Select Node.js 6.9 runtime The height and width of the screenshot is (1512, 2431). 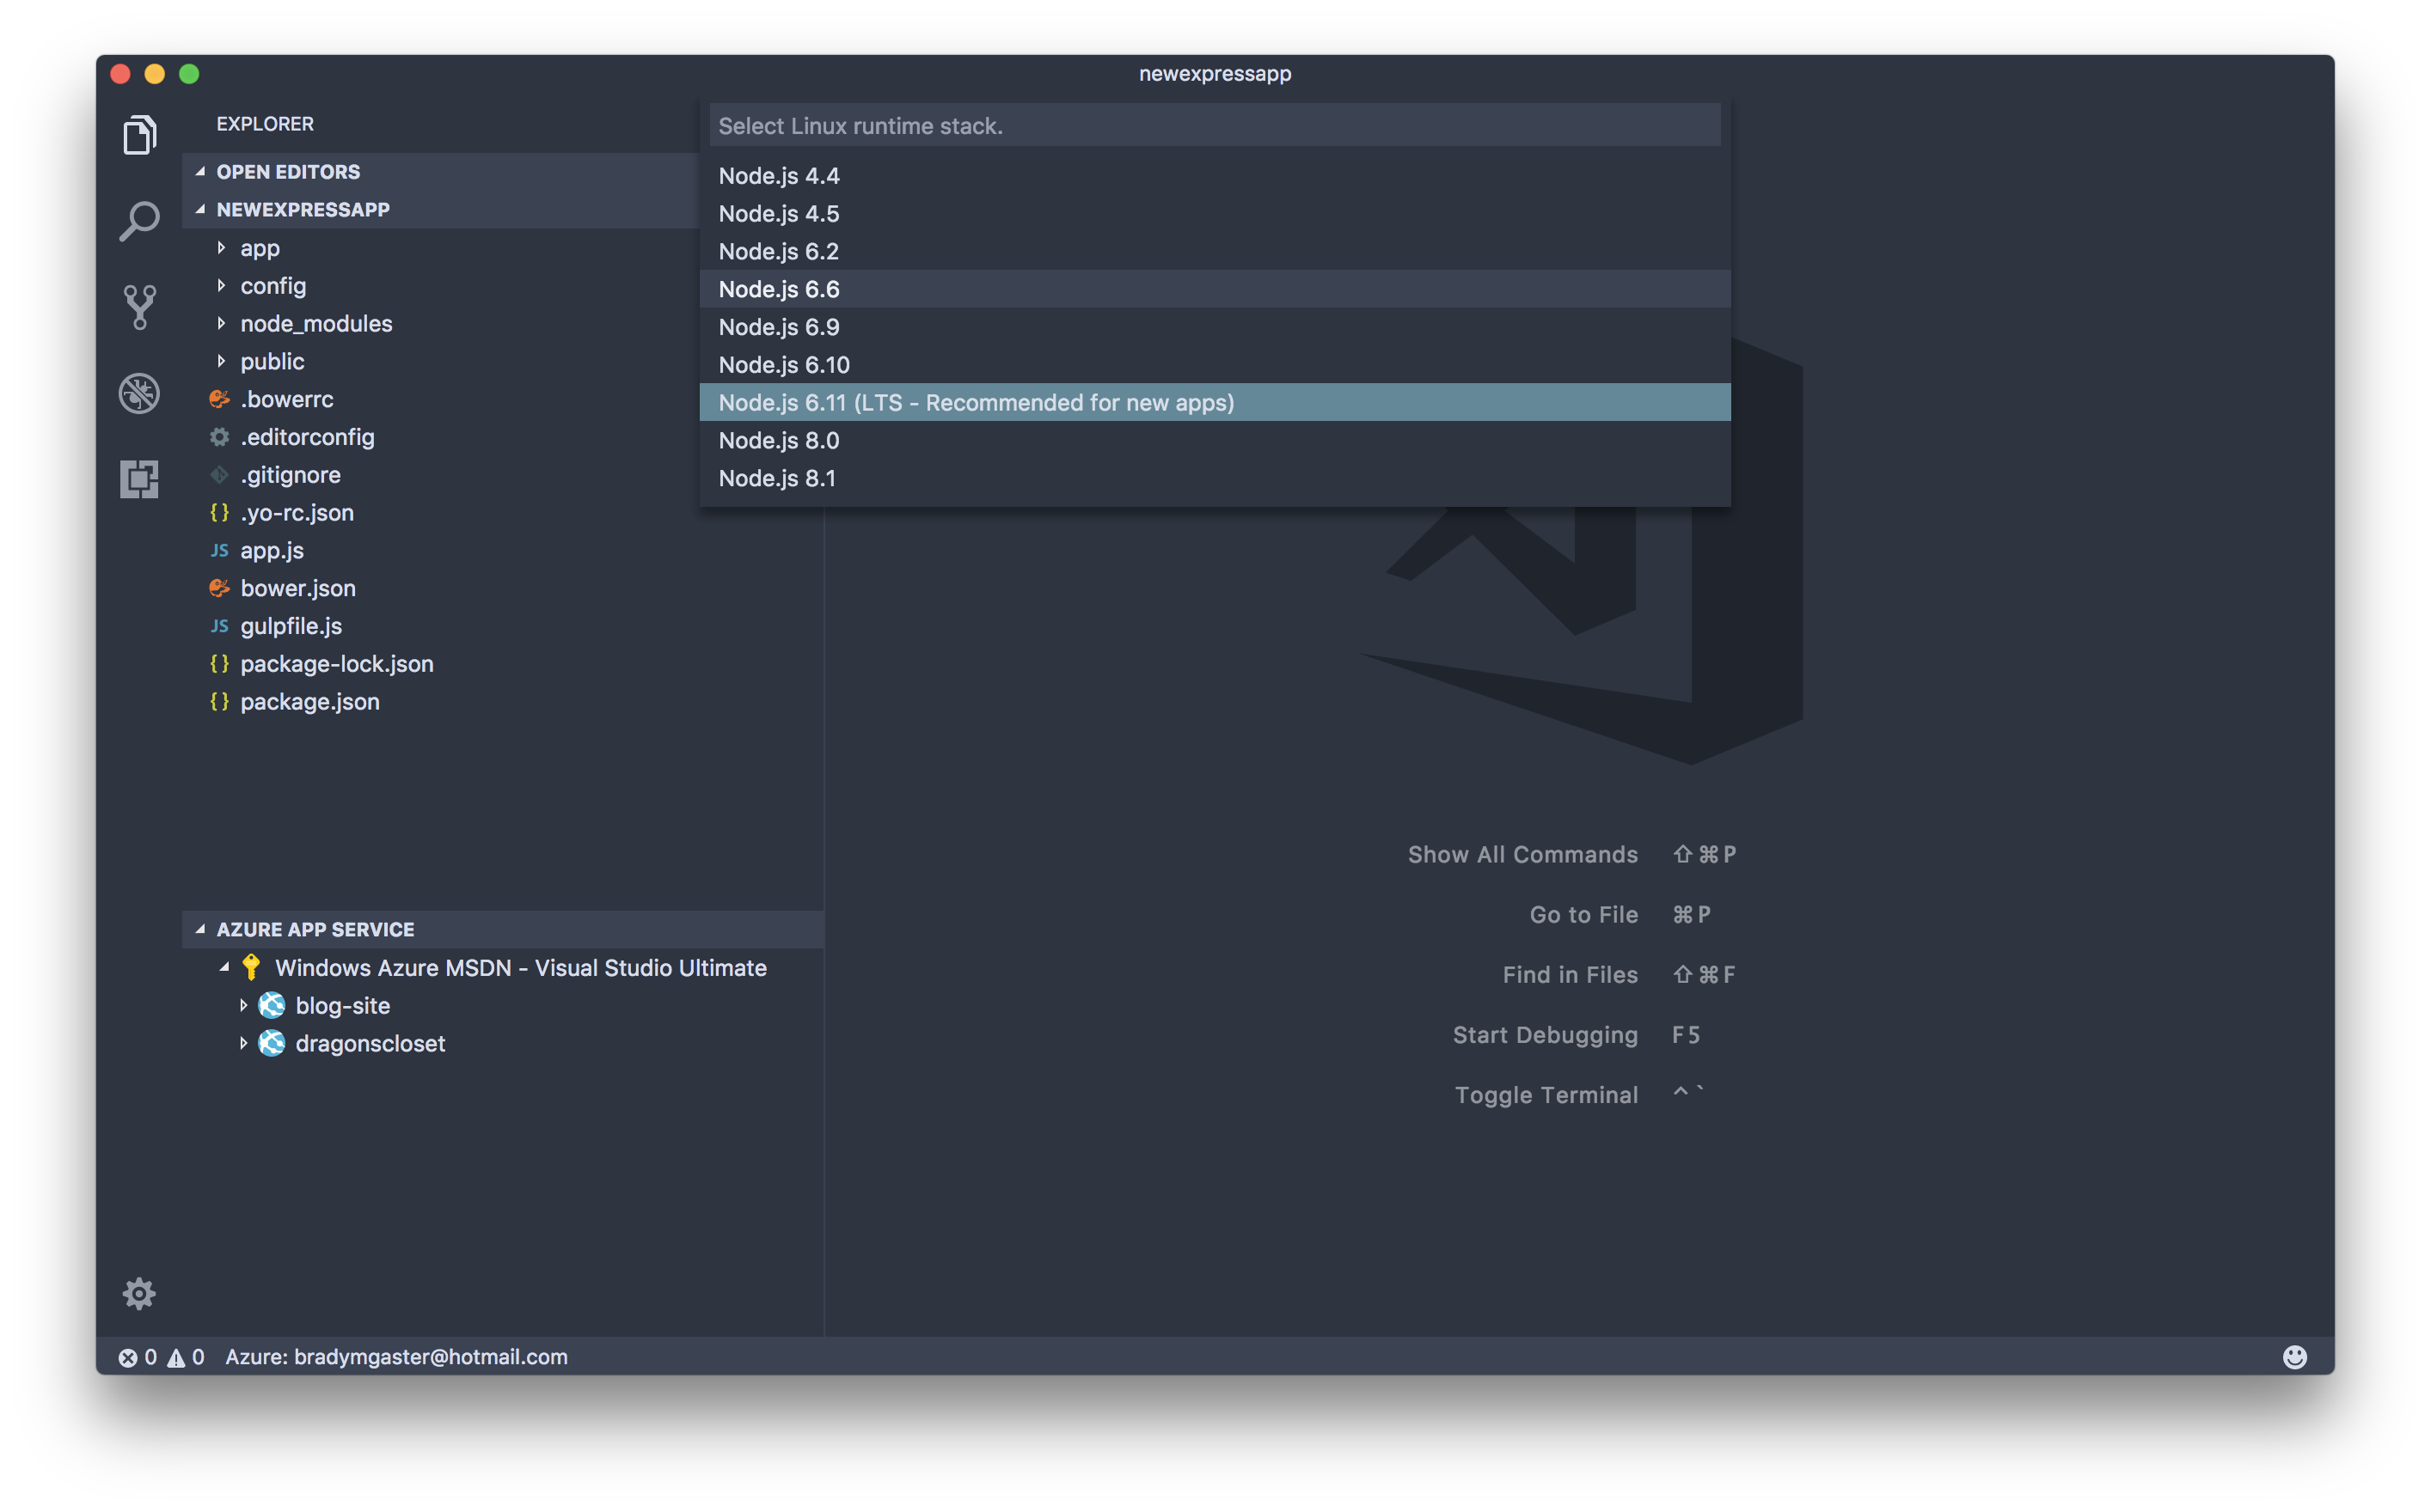(x=1215, y=327)
